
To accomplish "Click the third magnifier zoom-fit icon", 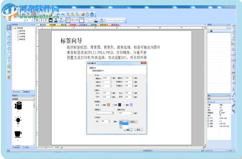I will (78, 14).
